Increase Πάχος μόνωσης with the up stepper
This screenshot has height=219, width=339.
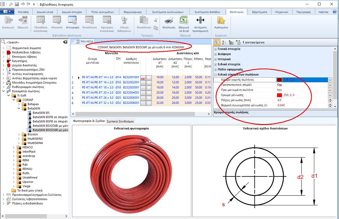330,99
